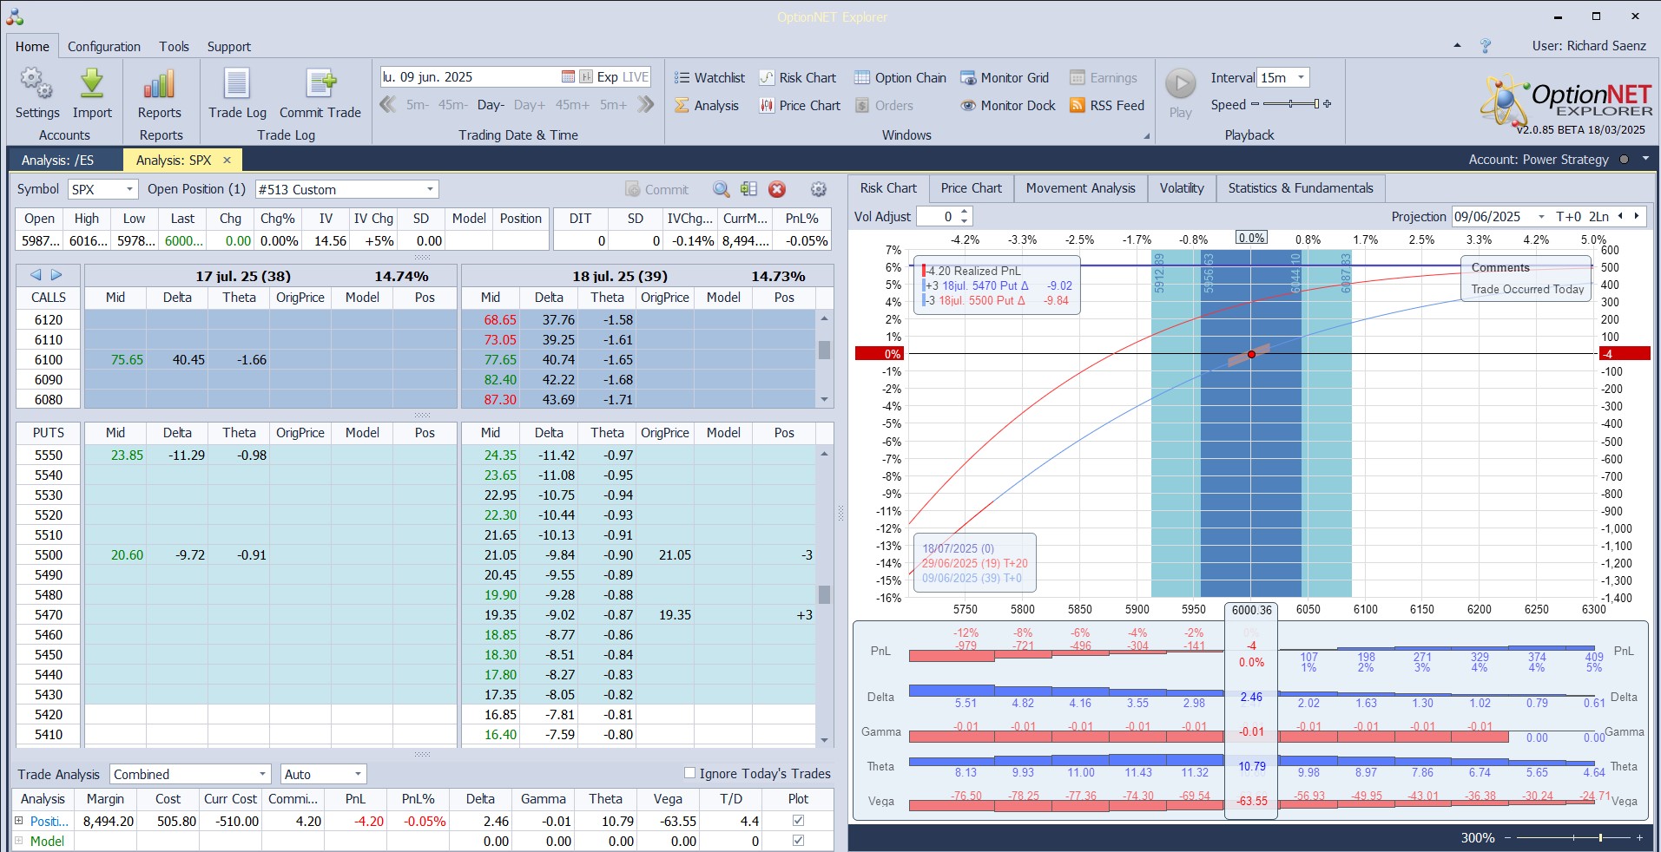
Task: Open the Risk Chart window from the ribbon
Action: (x=798, y=78)
